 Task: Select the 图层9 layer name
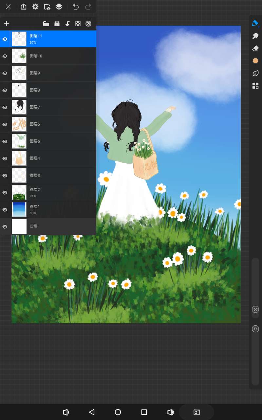(35, 73)
